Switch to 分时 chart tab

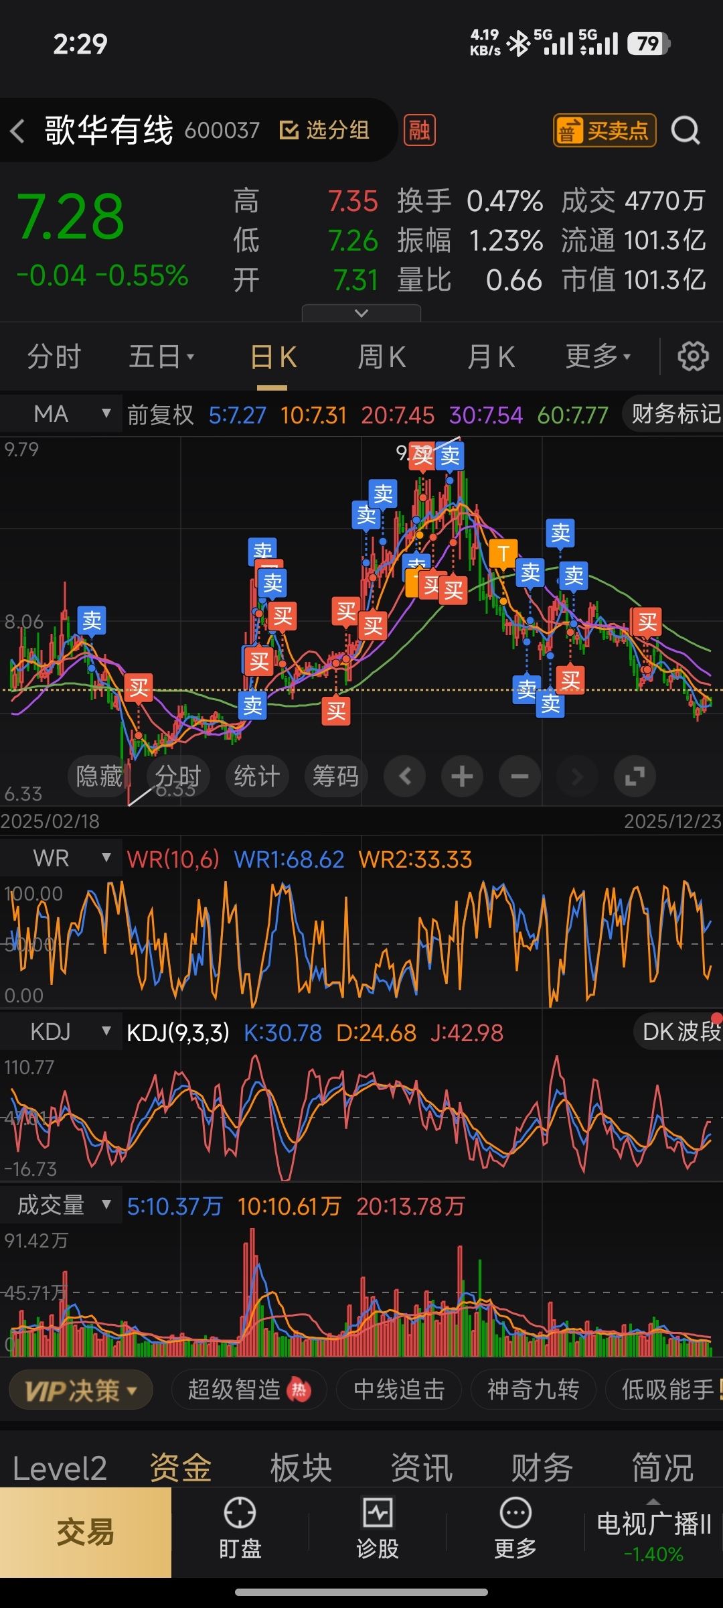click(x=54, y=356)
